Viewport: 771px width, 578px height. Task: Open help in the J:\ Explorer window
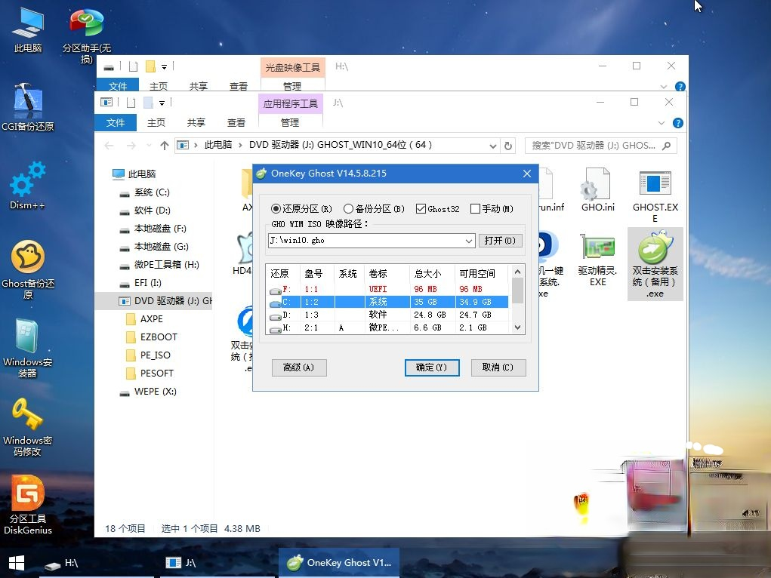(x=677, y=123)
